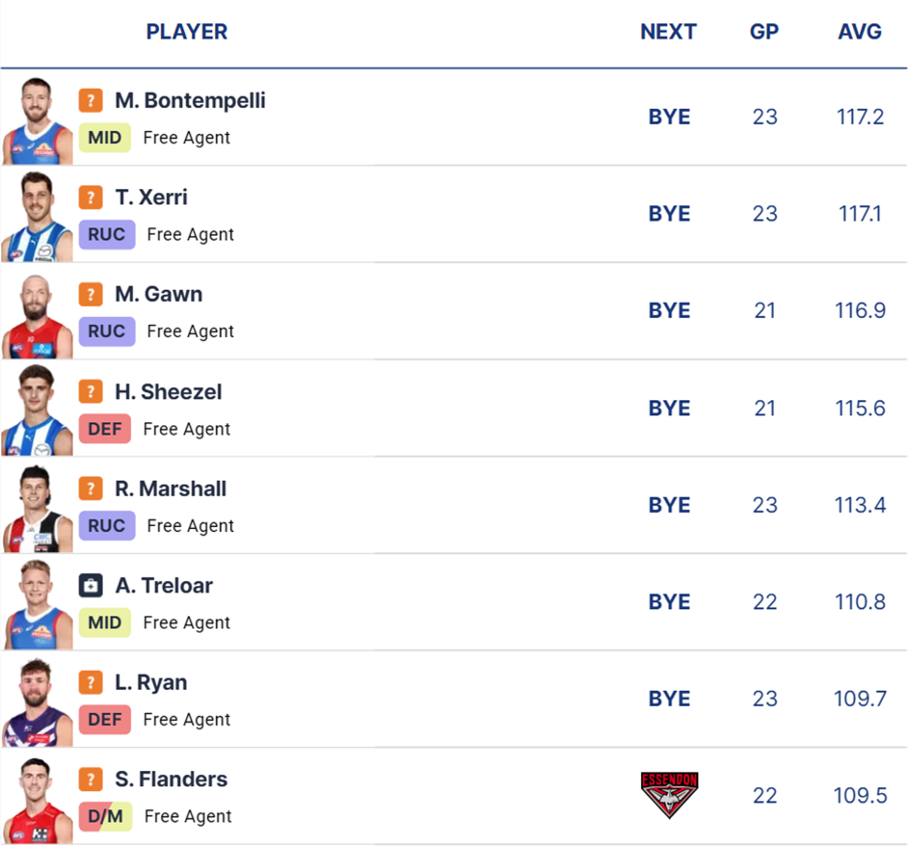This screenshot has width=908, height=846.
Task: Click M. Gawn's player headshot photo
Action: [37, 317]
